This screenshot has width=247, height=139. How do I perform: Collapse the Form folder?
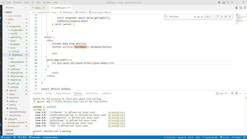tap(16, 48)
